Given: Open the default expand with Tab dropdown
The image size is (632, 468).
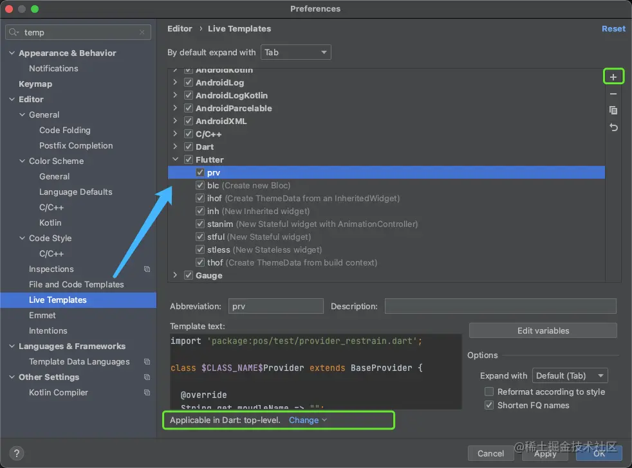Looking at the screenshot, I should [295, 52].
